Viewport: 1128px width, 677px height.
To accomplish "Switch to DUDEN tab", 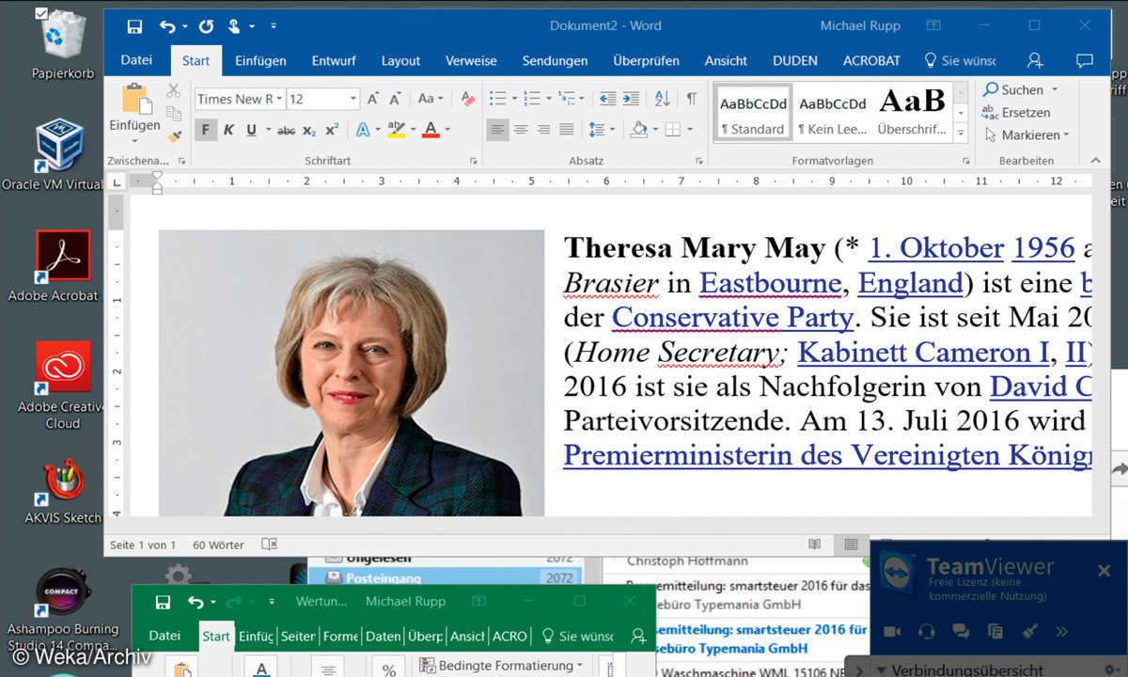I will click(795, 60).
